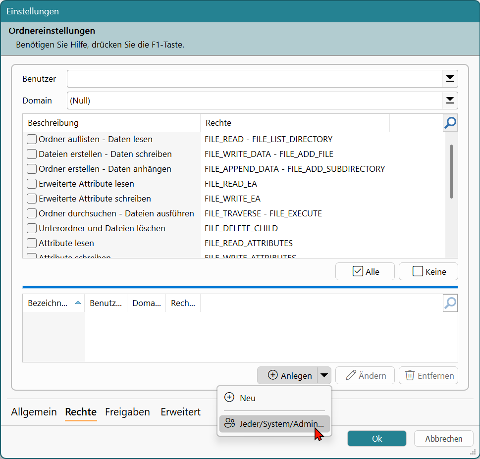This screenshot has width=480, height=459.
Task: Open the Benutzer dropdown arrow
Action: click(450, 79)
